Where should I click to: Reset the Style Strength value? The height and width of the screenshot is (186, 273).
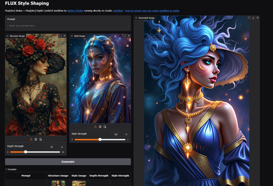(x=126, y=134)
